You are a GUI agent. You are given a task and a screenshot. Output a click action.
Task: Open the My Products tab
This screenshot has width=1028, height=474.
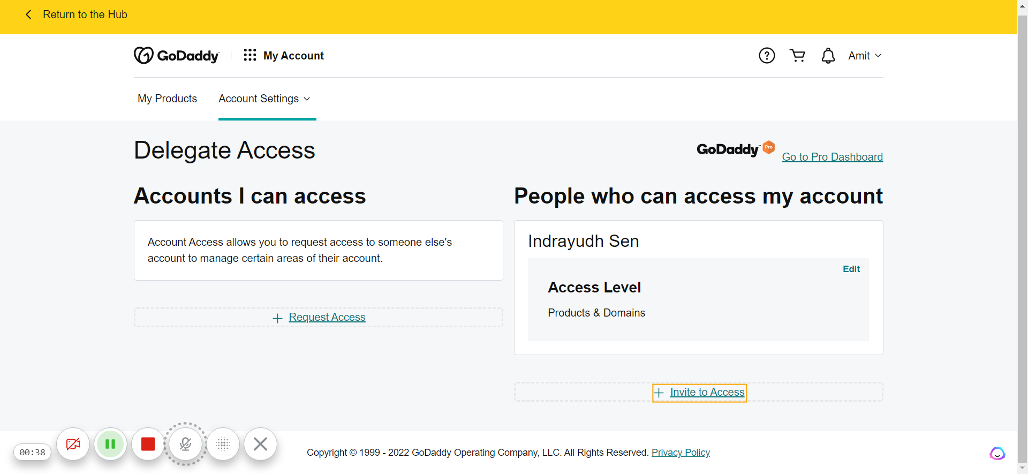[167, 99]
